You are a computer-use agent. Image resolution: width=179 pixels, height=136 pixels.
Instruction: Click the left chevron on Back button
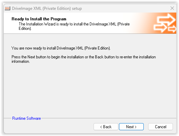tap(101, 127)
